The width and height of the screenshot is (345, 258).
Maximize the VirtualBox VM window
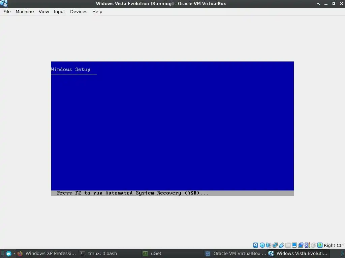point(334,4)
